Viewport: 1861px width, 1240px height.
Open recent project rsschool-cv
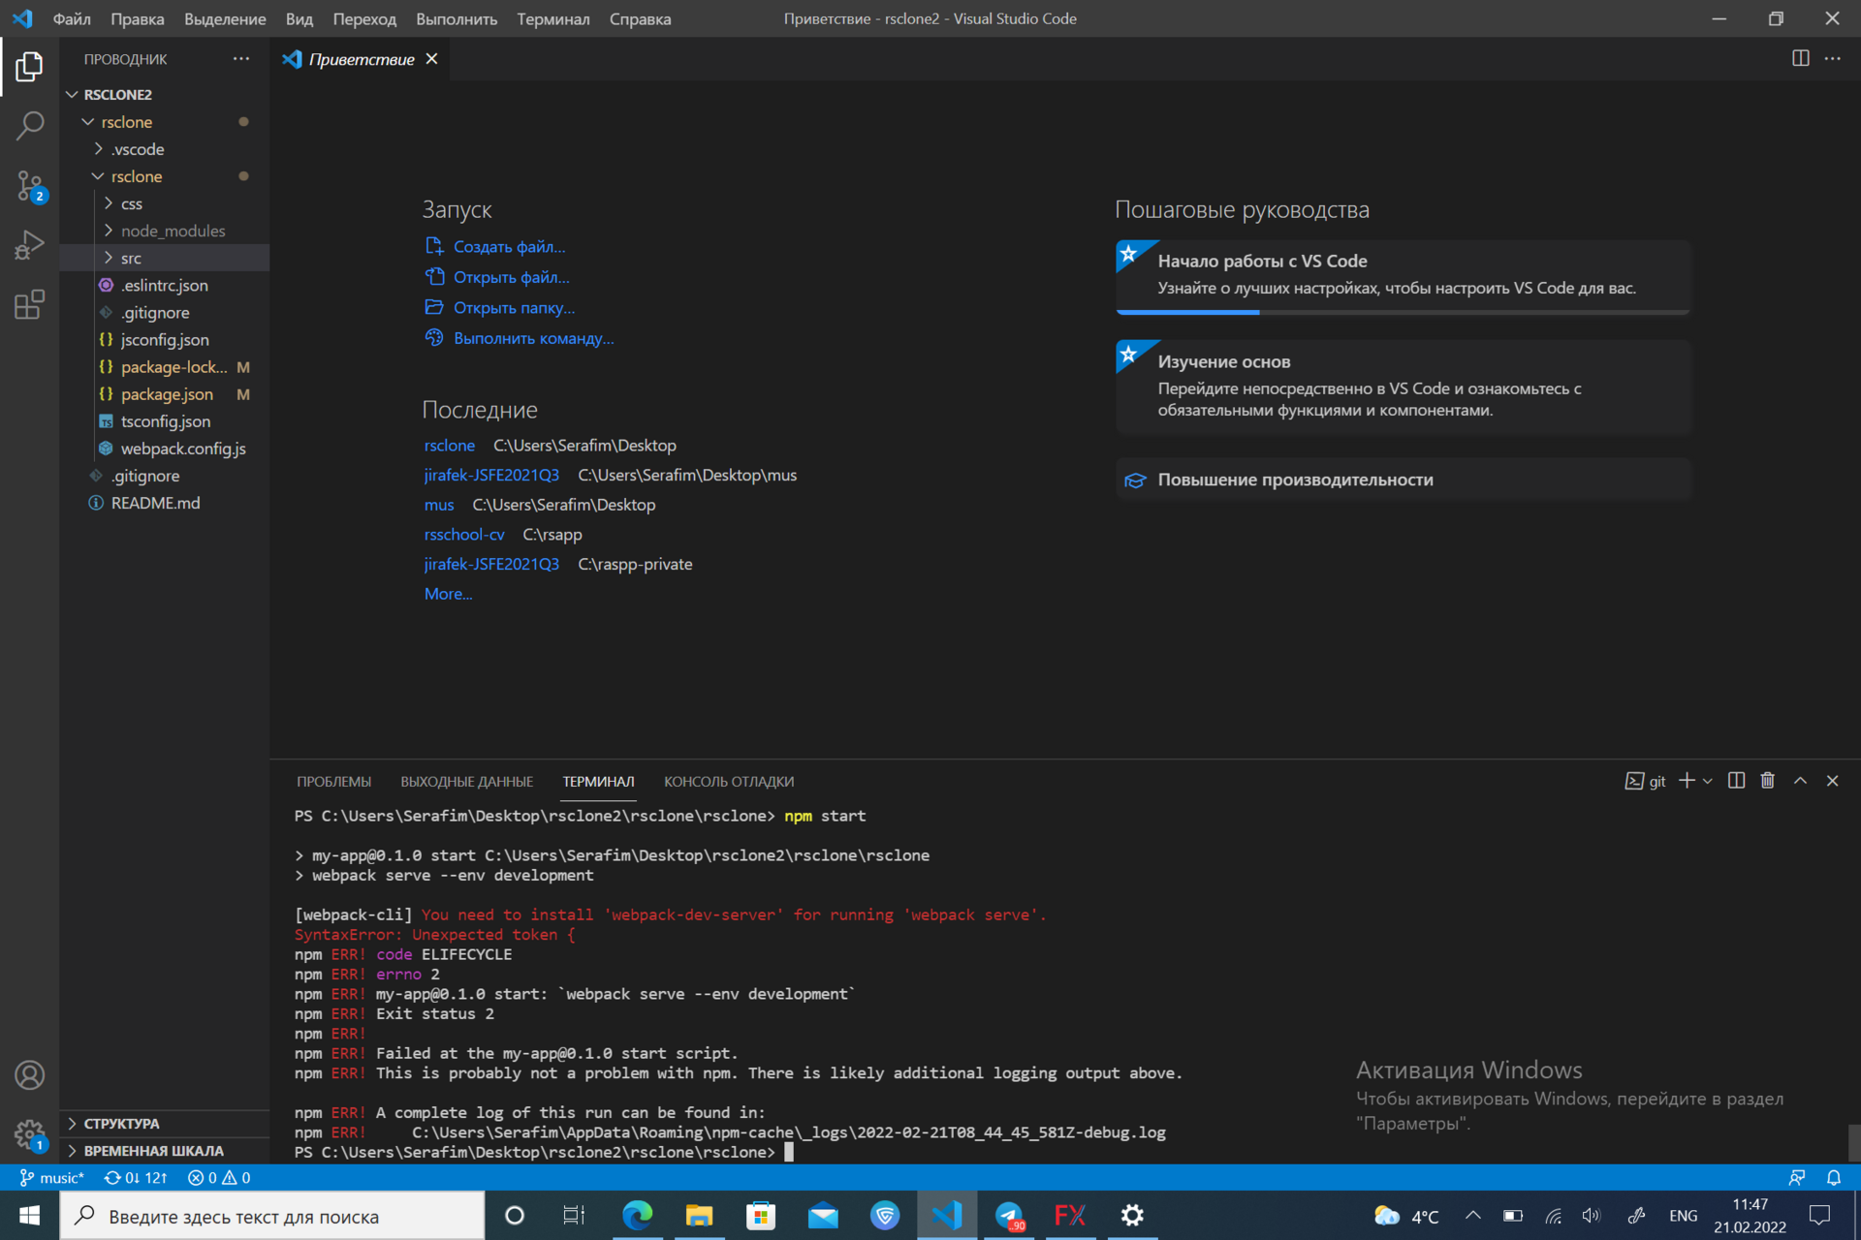coord(464,535)
